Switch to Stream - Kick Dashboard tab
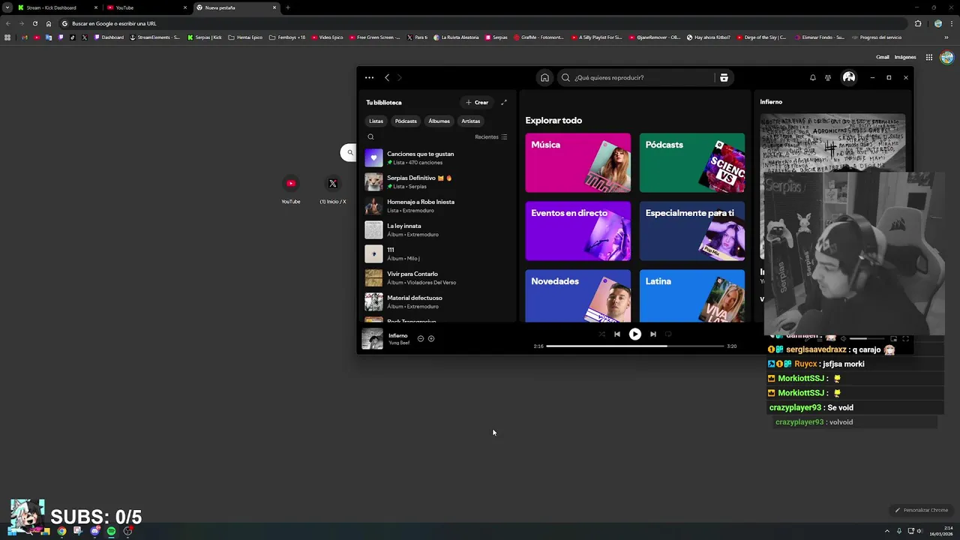The image size is (960, 540). coord(58,7)
